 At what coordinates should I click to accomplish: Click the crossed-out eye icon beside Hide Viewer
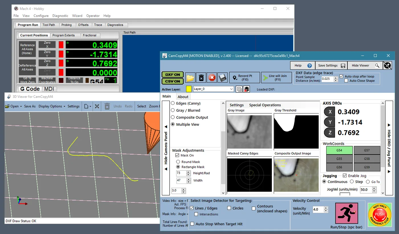(387, 66)
